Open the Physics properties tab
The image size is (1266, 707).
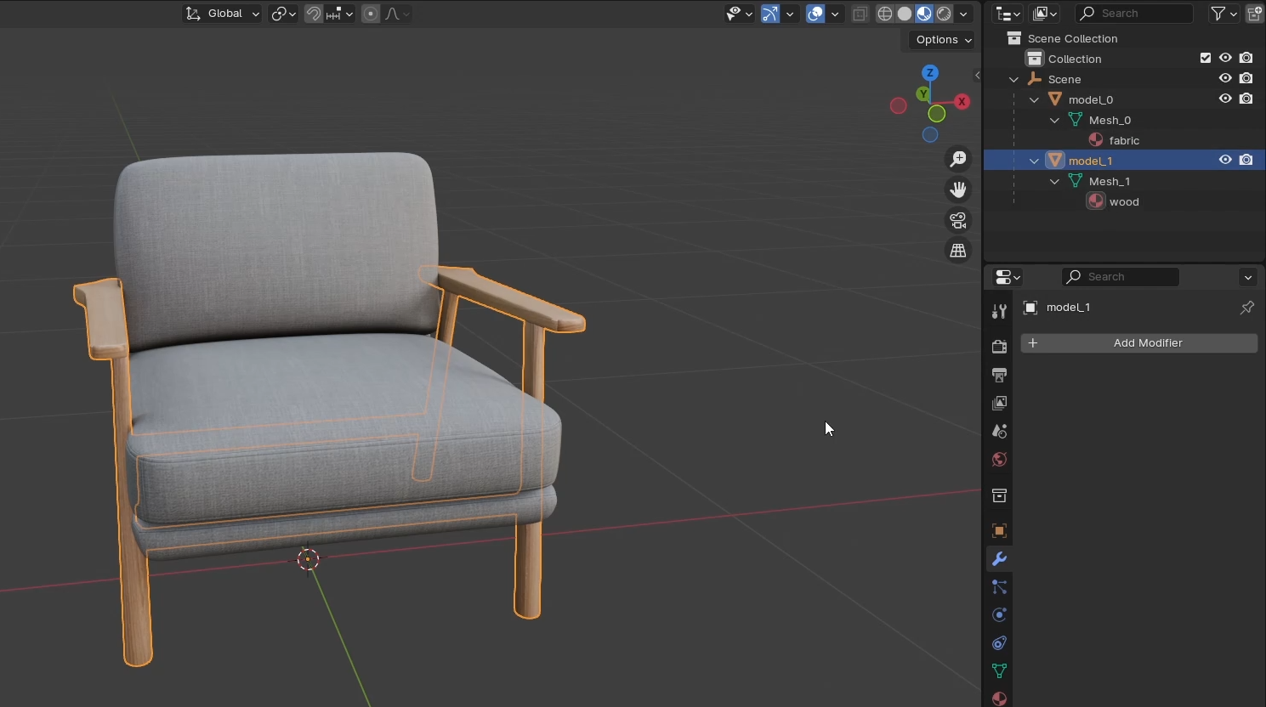tap(999, 615)
